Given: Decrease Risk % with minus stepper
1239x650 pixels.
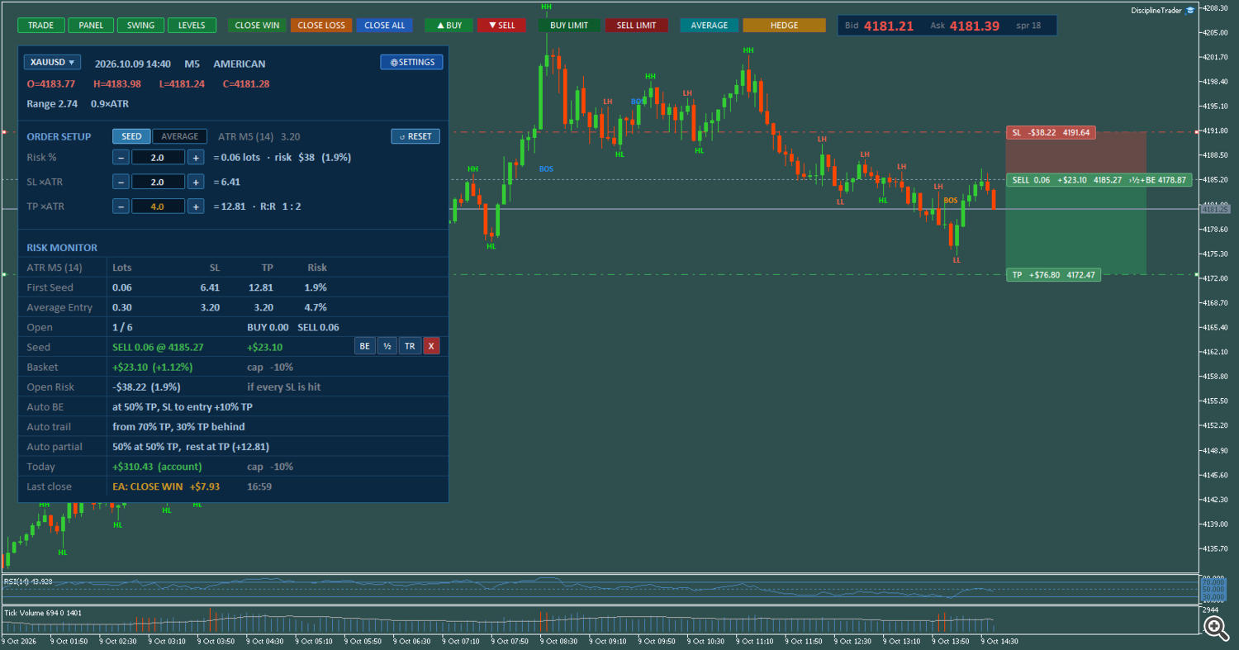Looking at the screenshot, I should coord(121,157).
